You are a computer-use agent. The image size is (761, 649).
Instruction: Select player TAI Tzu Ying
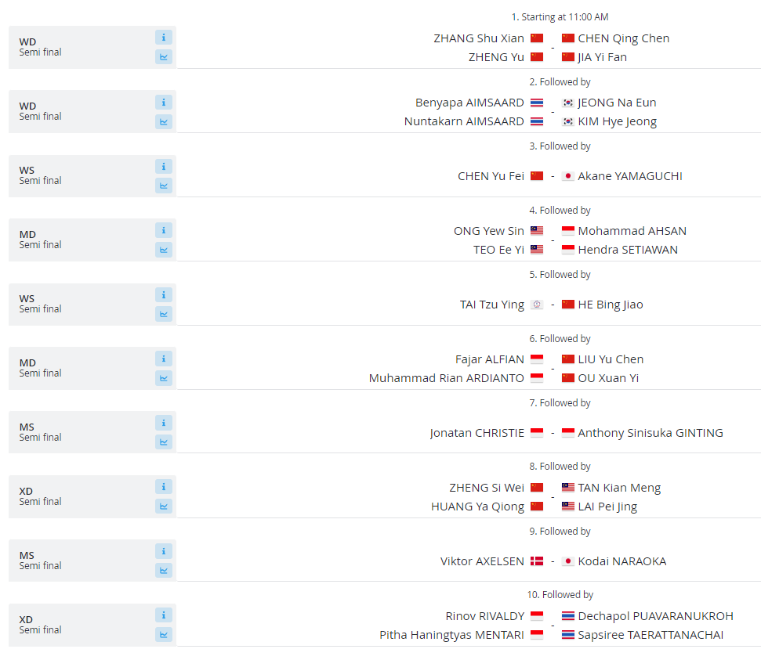click(x=491, y=305)
